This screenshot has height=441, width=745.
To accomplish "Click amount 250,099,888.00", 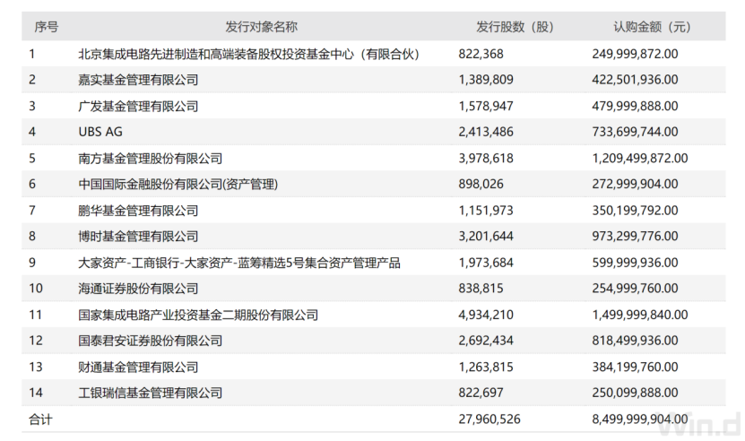I will [x=636, y=393].
